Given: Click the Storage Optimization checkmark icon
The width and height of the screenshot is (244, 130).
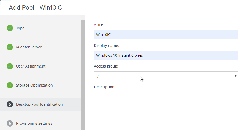Looking at the screenshot, I should point(10,85).
